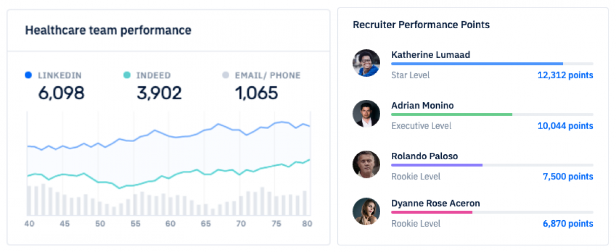Click the 12,312 points link
Viewport: 616px width, 252px height.
[x=565, y=75]
